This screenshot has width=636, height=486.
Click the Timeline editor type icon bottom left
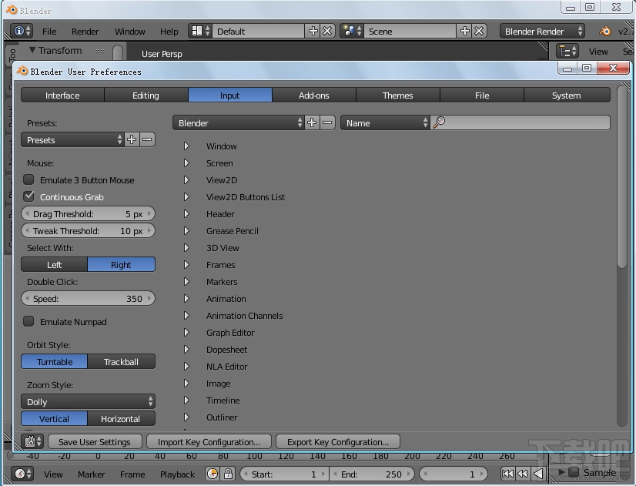click(20, 474)
